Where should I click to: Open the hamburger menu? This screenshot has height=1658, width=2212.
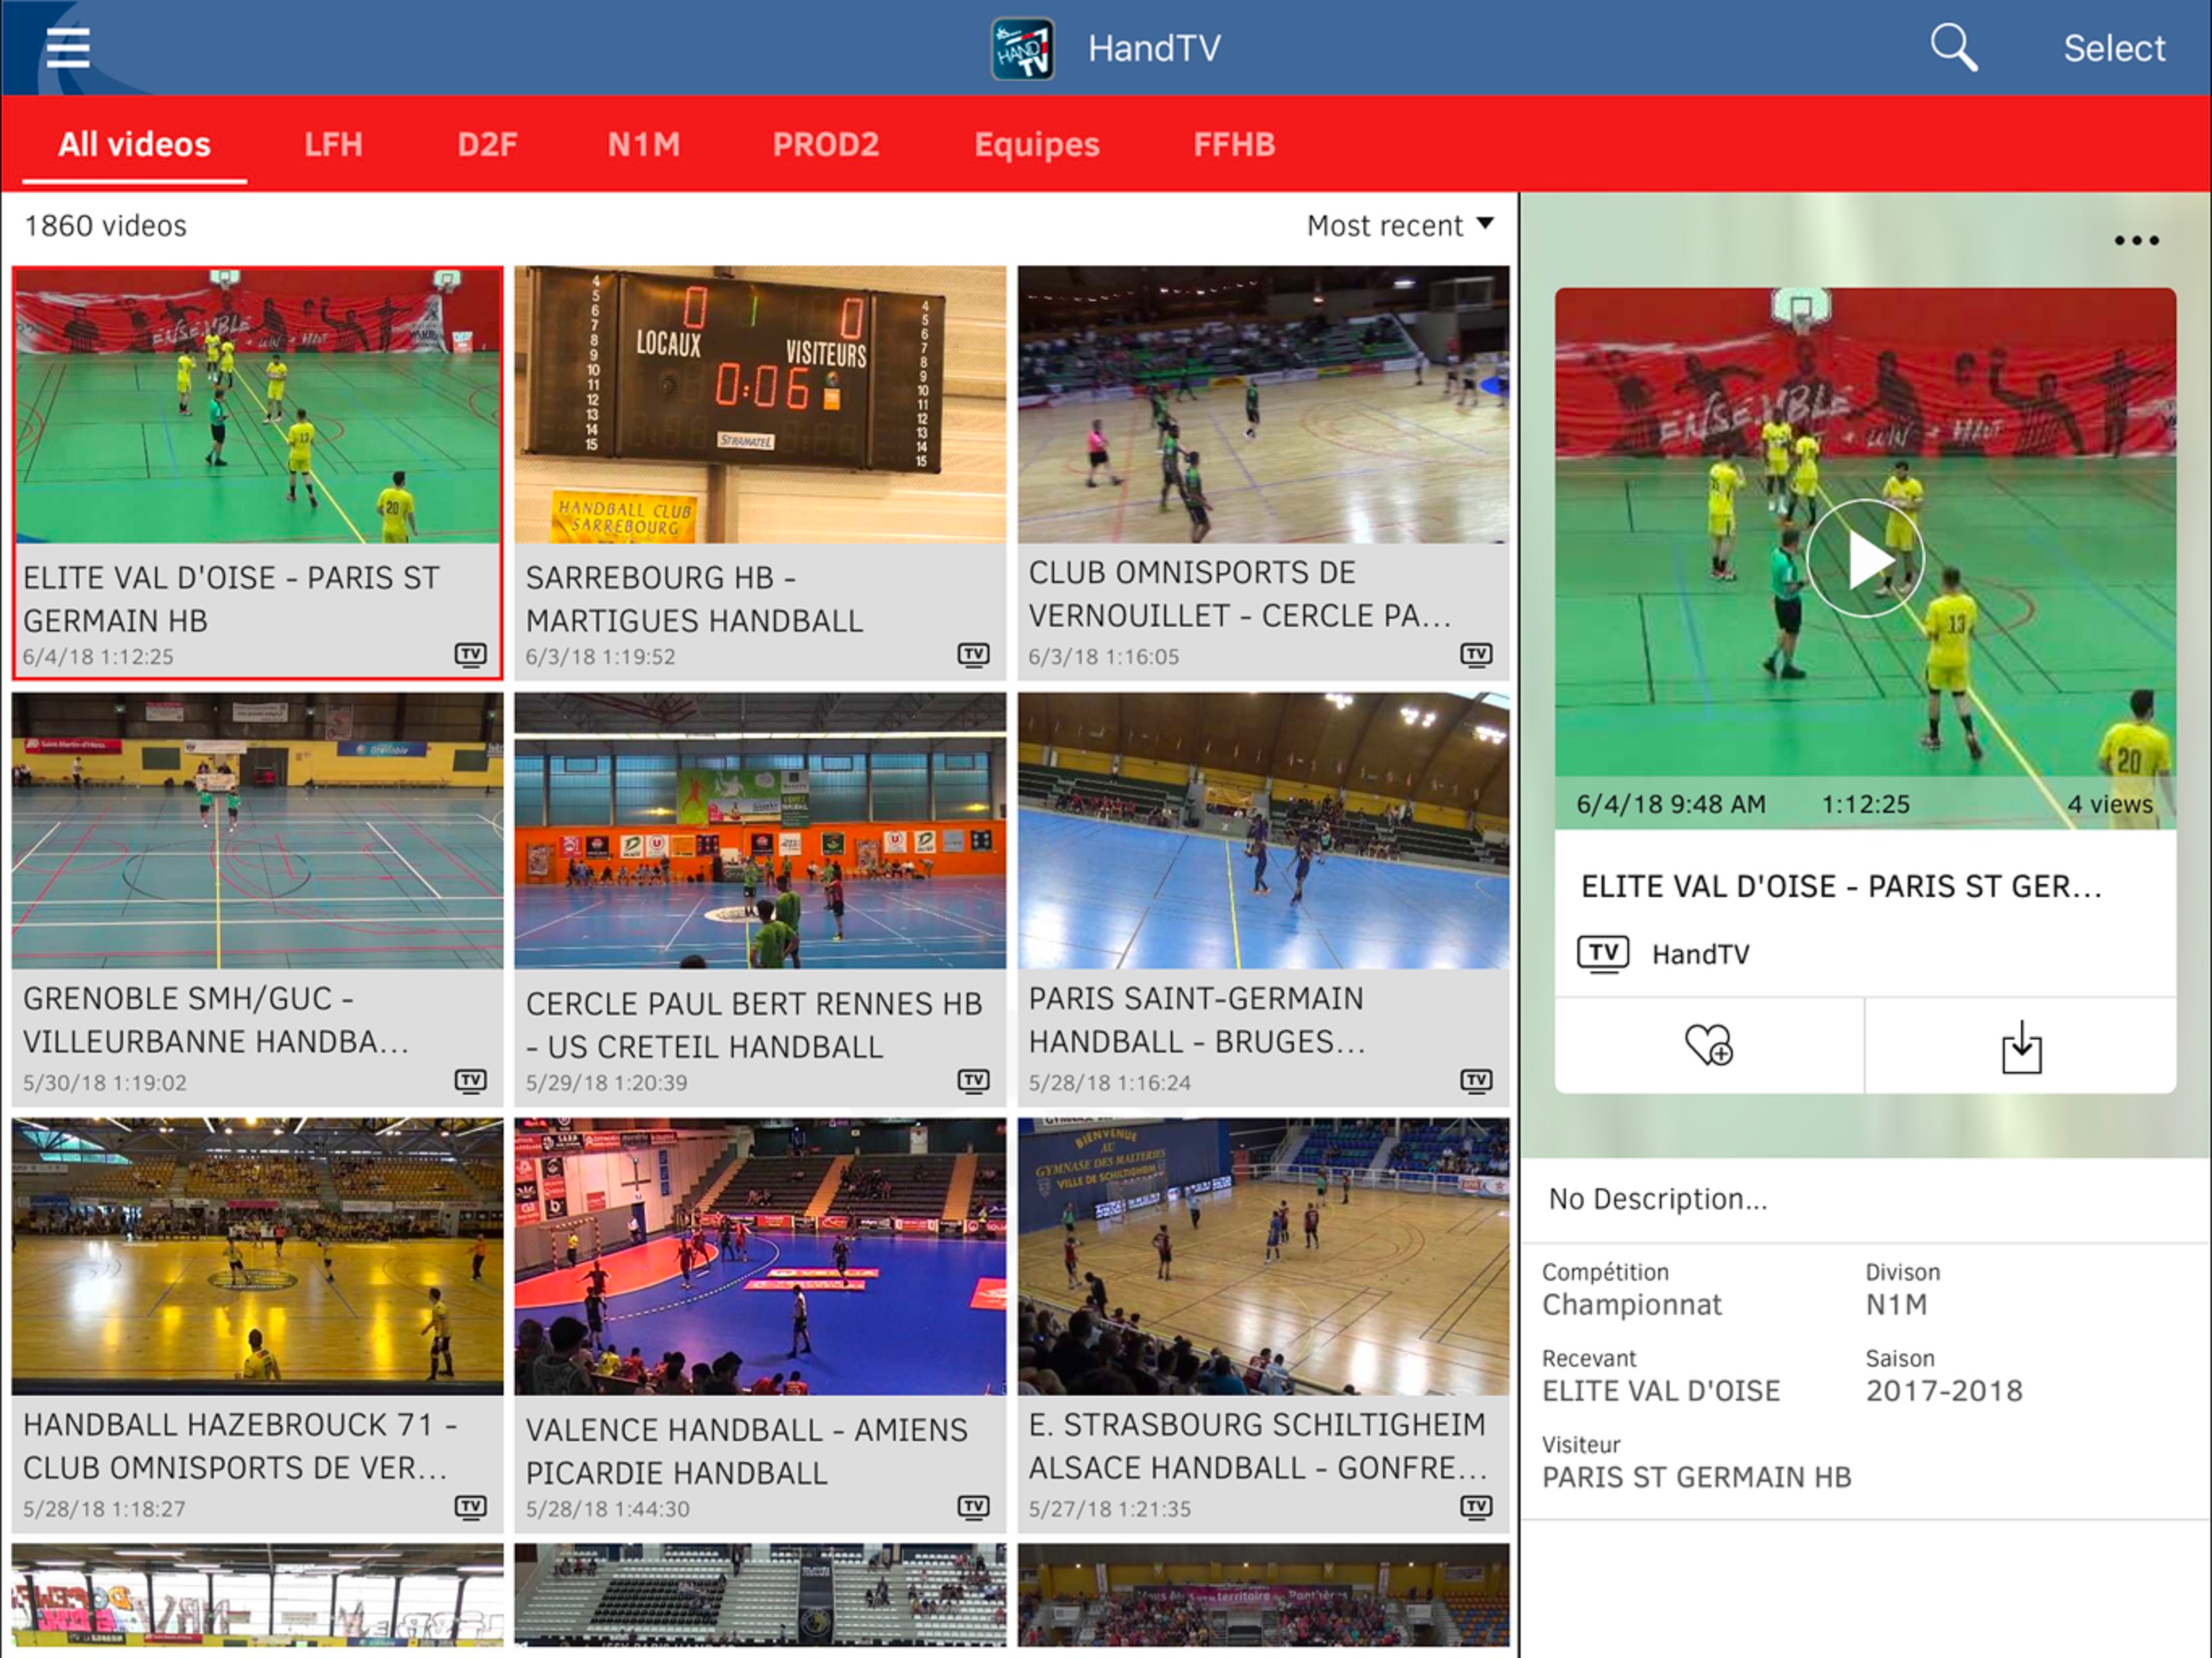point(68,48)
